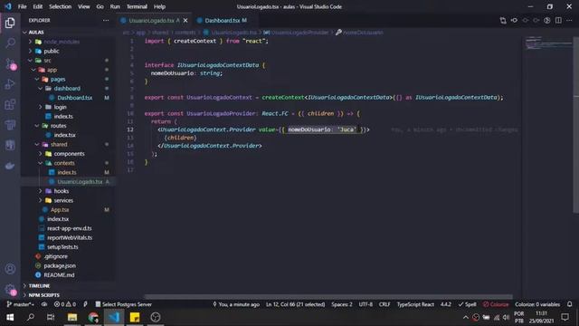Image resolution: width=579 pixels, height=326 pixels.
Task: Show errors and warnings count
Action: (x=65, y=304)
